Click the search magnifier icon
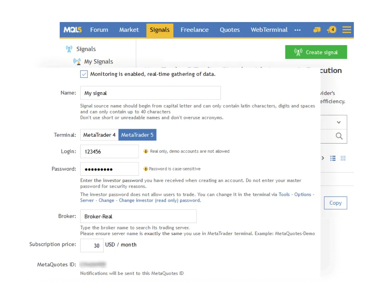The width and height of the screenshot is (380, 297). (x=339, y=136)
